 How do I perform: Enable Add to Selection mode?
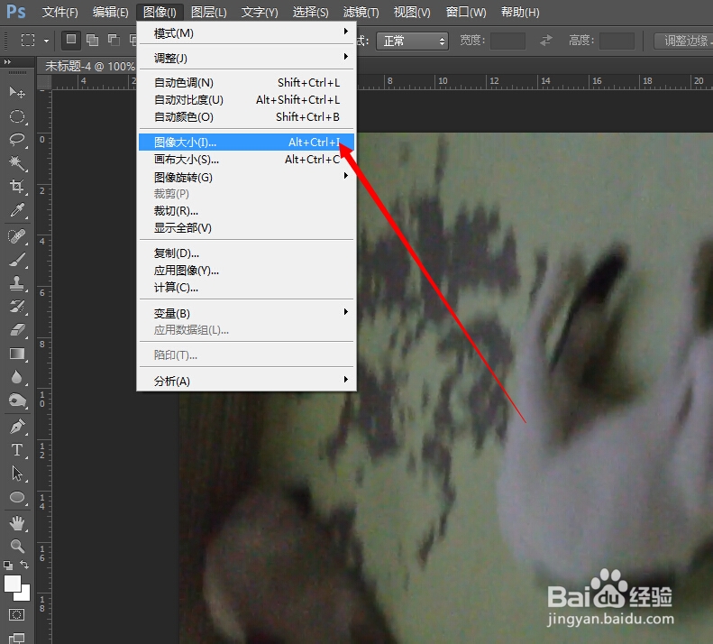coord(92,40)
